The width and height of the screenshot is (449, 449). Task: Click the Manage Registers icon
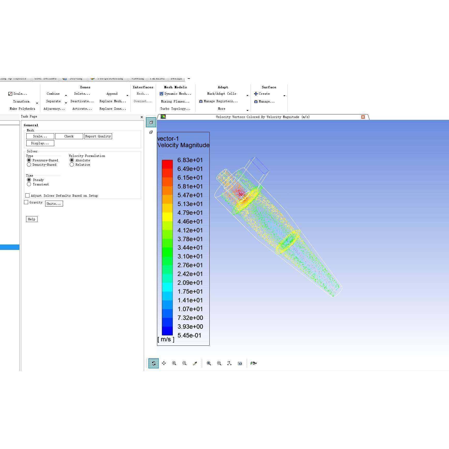pyautogui.click(x=201, y=101)
